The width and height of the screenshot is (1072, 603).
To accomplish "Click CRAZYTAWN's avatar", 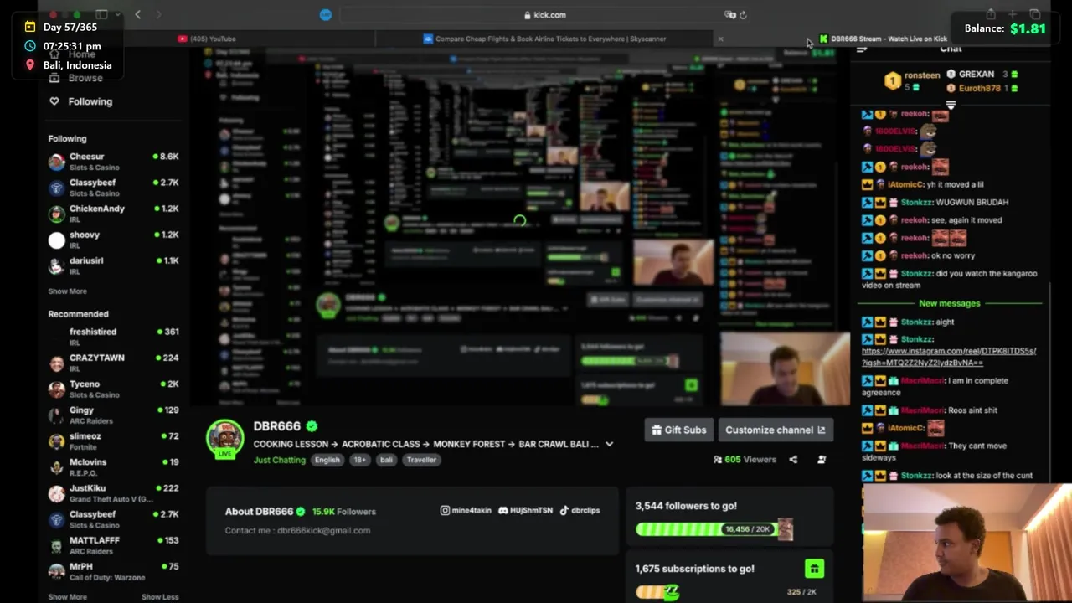I will [56, 363].
